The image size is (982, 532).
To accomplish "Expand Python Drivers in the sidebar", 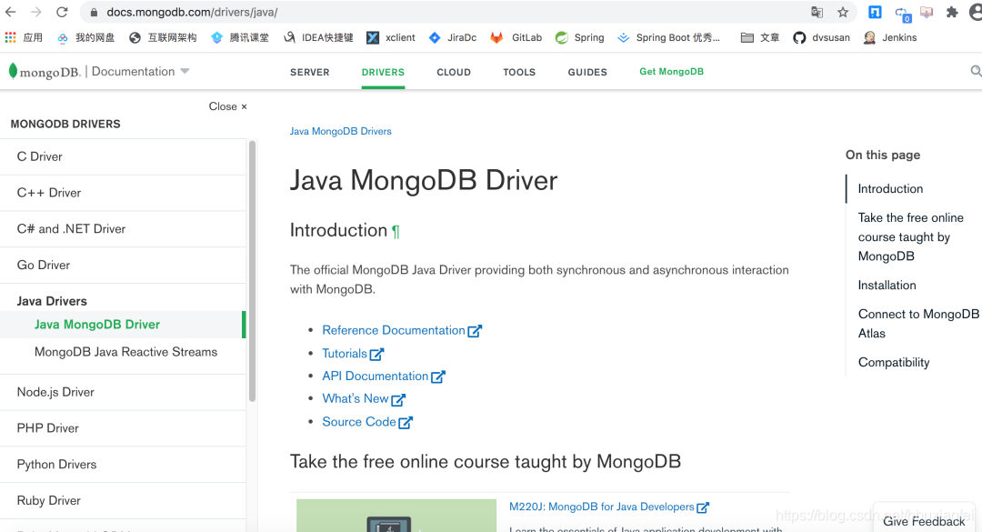I will (x=123, y=465).
